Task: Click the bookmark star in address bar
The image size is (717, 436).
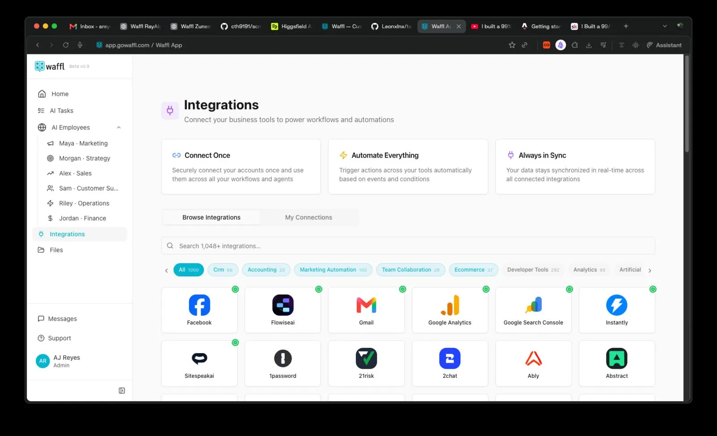Action: pos(512,45)
